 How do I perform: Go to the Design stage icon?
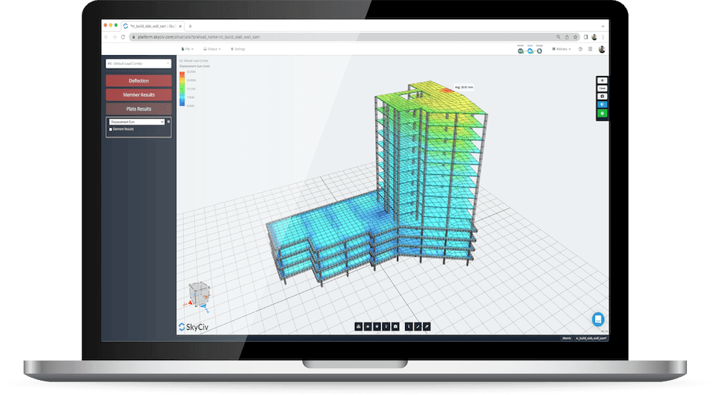click(x=539, y=51)
